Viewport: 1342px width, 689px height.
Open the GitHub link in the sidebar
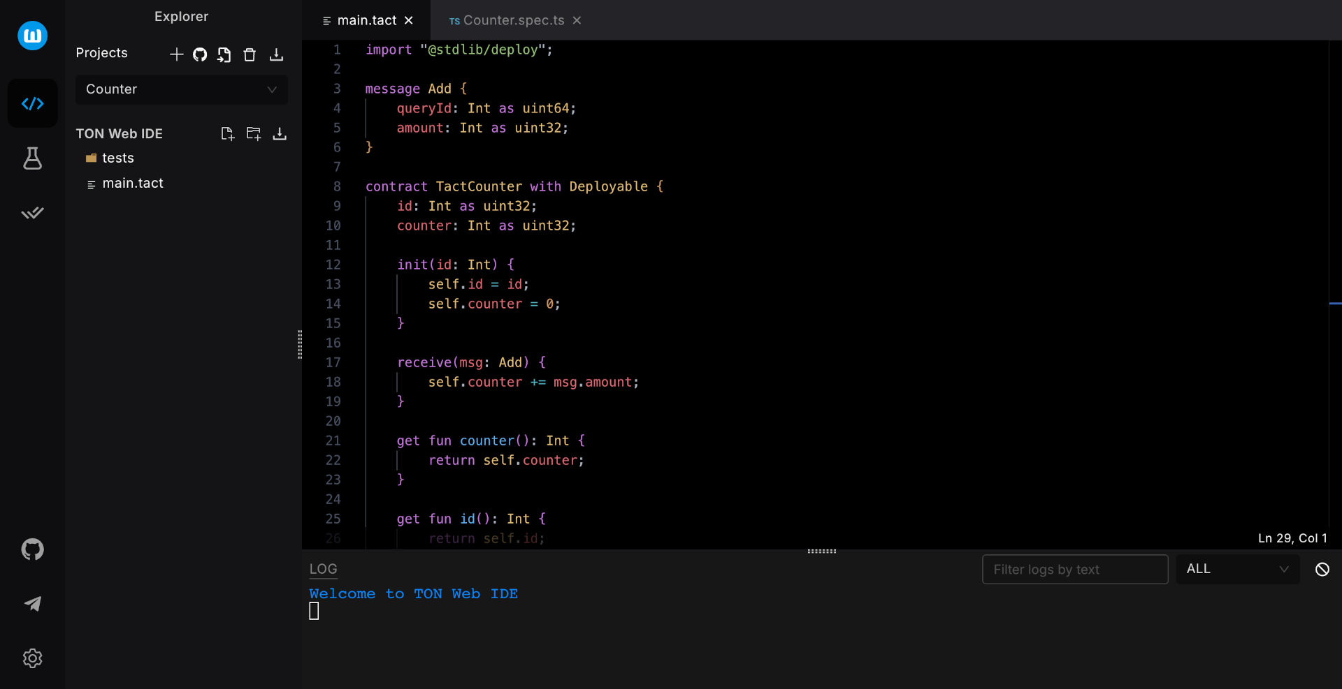point(32,549)
